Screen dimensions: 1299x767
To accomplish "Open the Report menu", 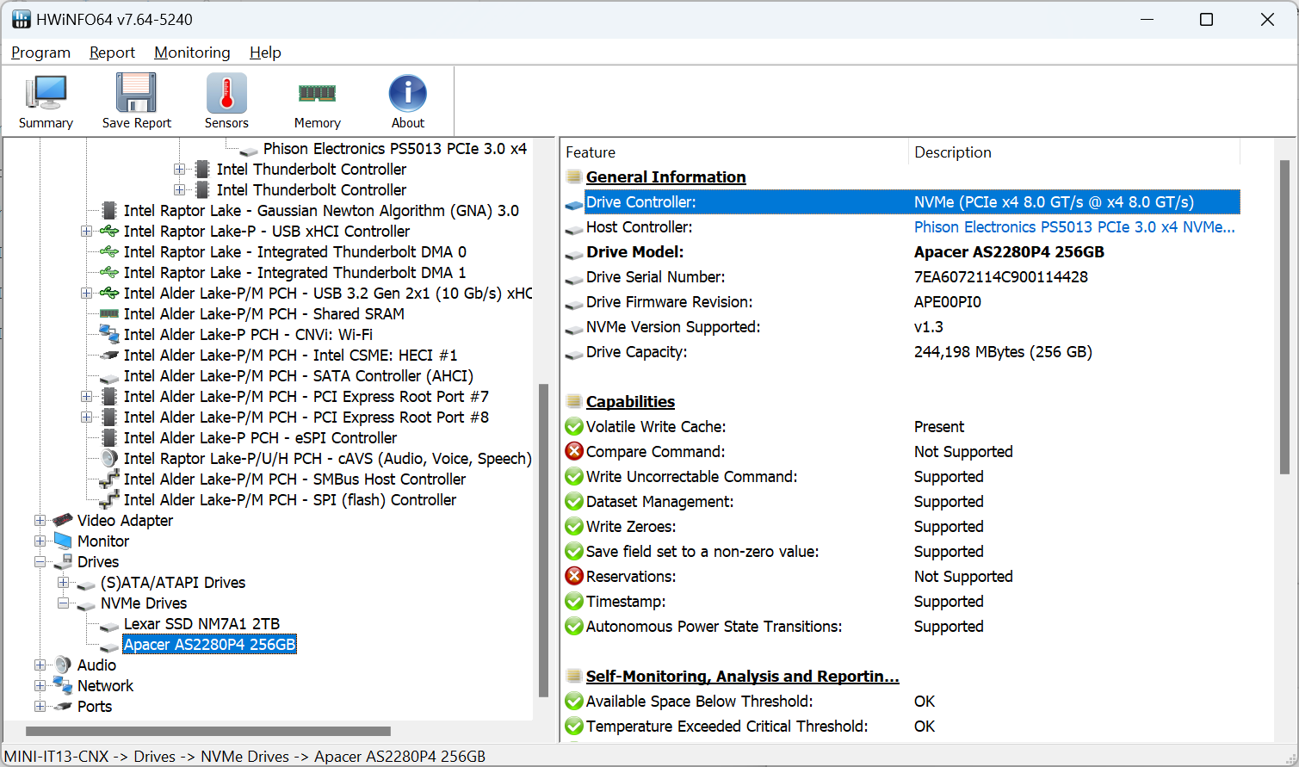I will point(112,53).
